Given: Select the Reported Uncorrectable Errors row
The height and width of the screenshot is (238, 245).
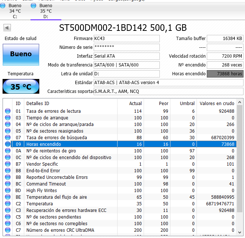Looking at the screenshot, I should click(x=57, y=177).
